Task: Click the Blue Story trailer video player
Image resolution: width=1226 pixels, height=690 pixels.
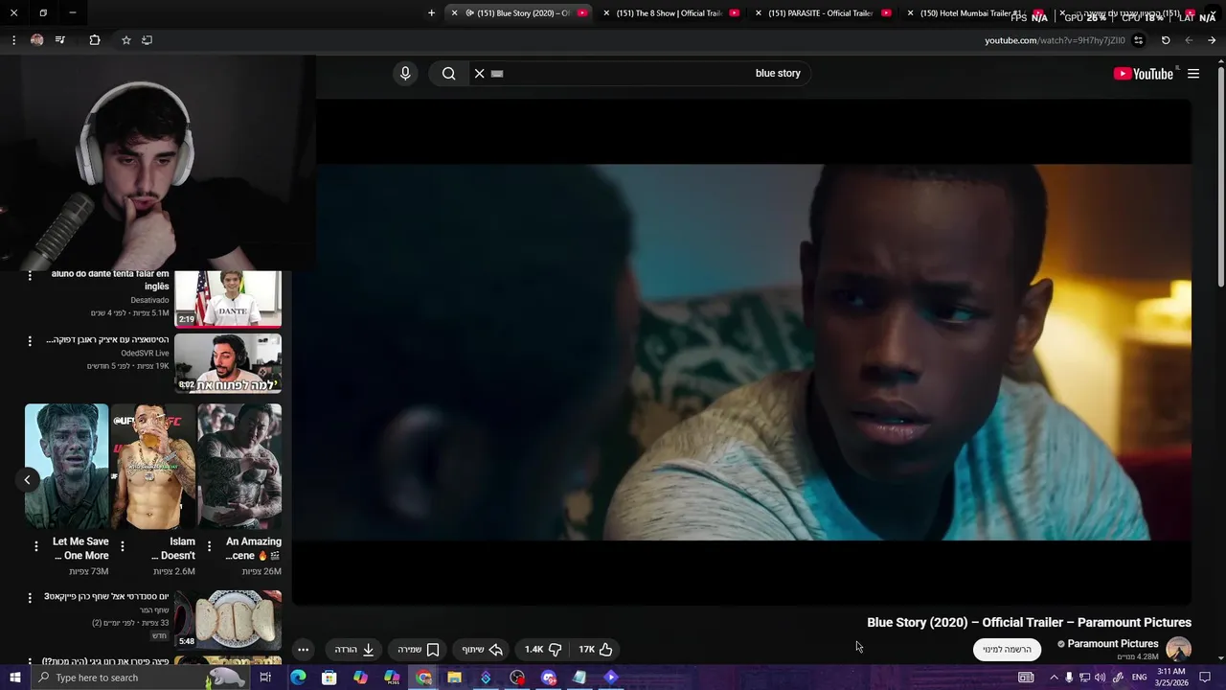Action: (742, 353)
